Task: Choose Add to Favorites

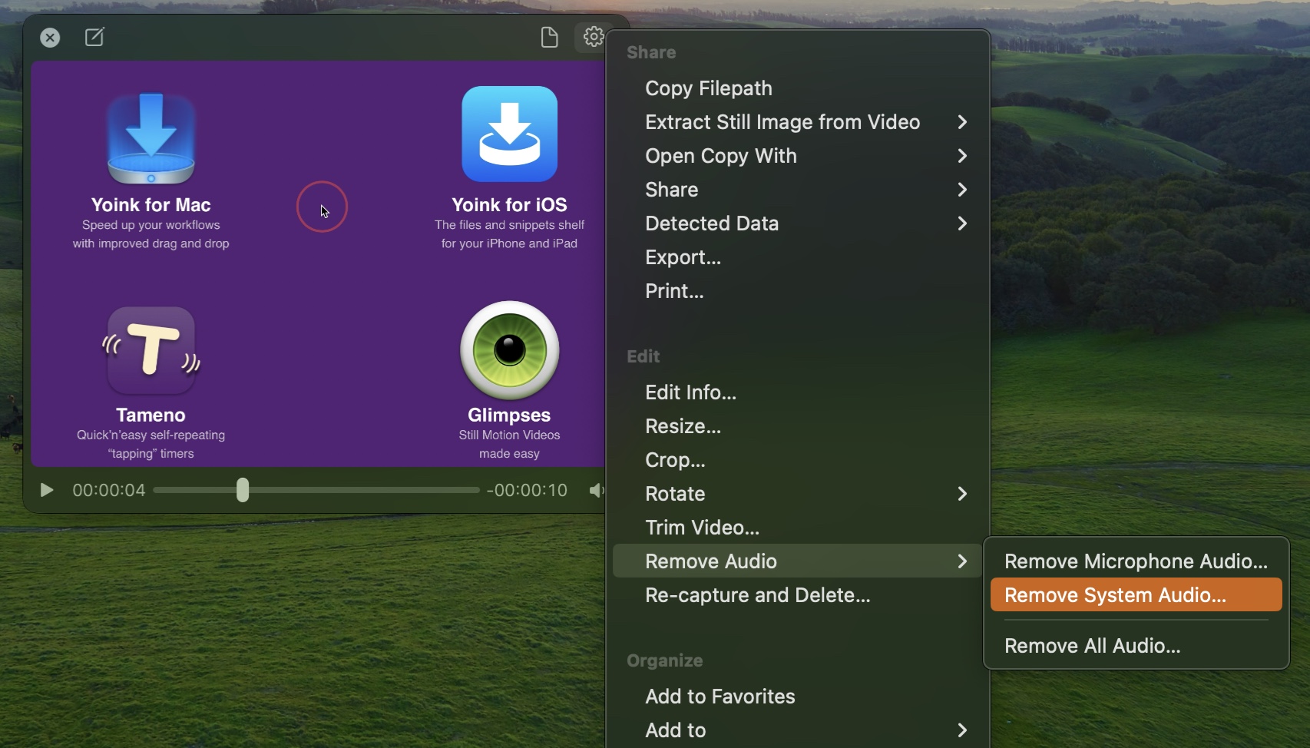Action: 798,697
